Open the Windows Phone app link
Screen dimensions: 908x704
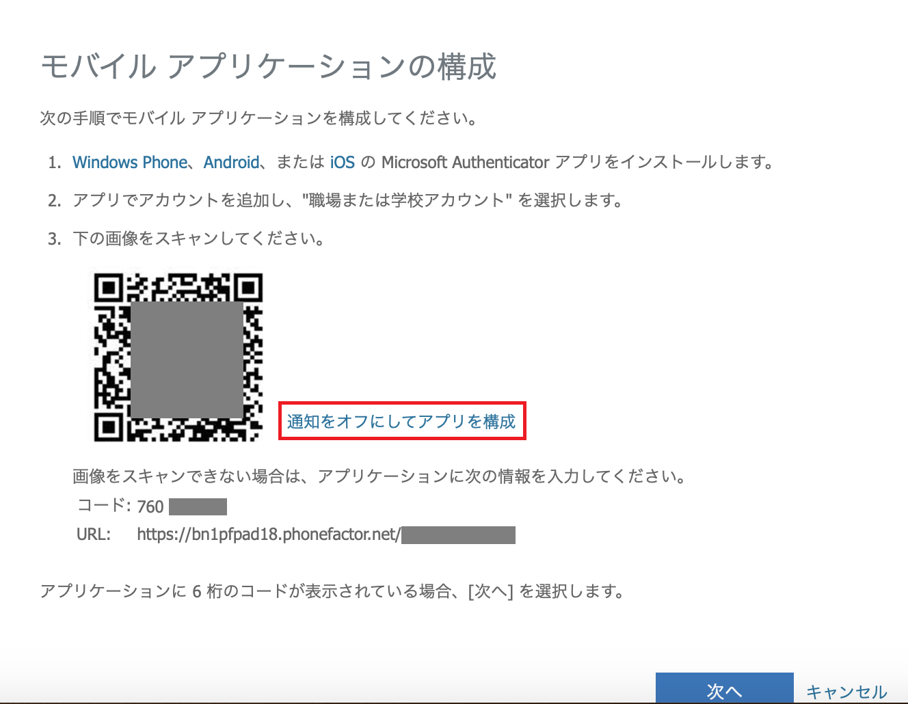pyautogui.click(x=130, y=163)
